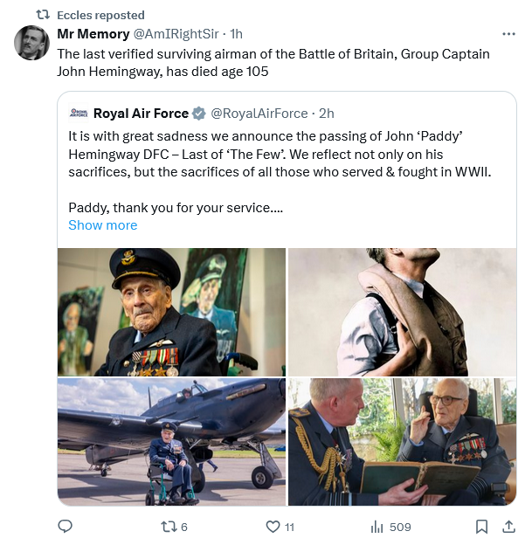Open photo of veteran wearing medals and cap
Image resolution: width=532 pixels, height=545 pixels.
tap(171, 312)
